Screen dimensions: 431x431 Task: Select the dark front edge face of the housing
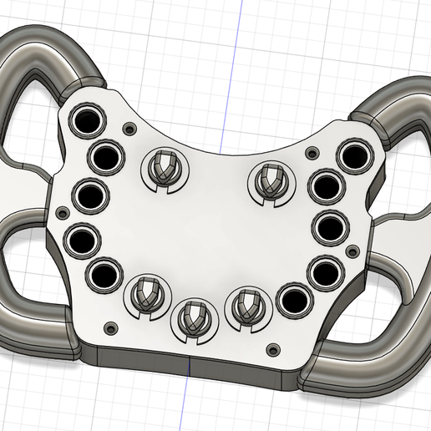(x=190, y=367)
